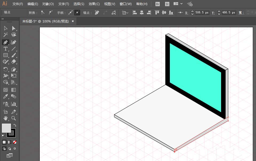Screen dimensions: 256x161
Task: Pick the Shape Builder tool
Action: (x=6, y=82)
